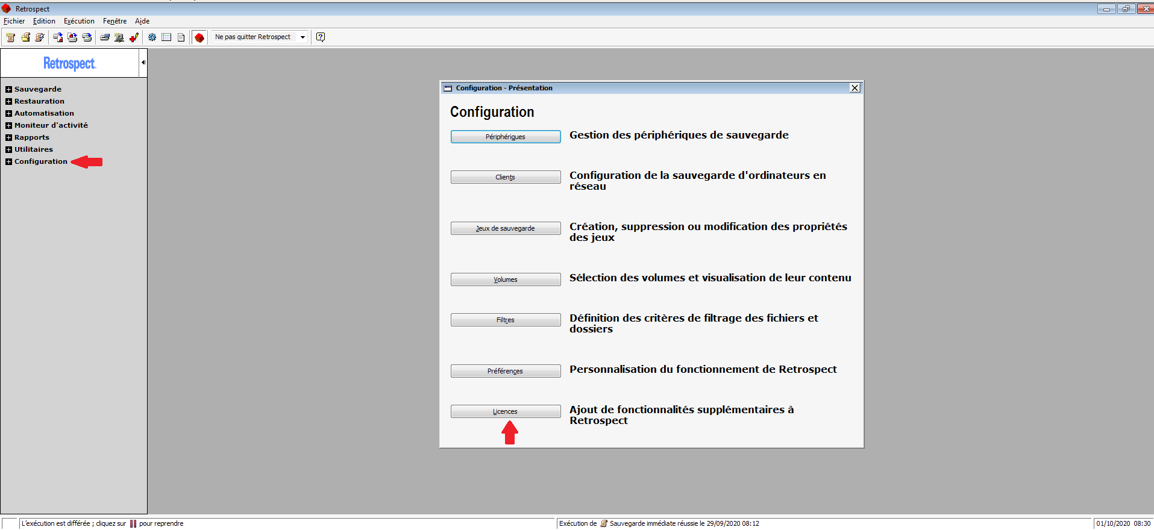Expand the Automatisation tree node
Viewport: 1154px width, 530px height.
(x=8, y=113)
